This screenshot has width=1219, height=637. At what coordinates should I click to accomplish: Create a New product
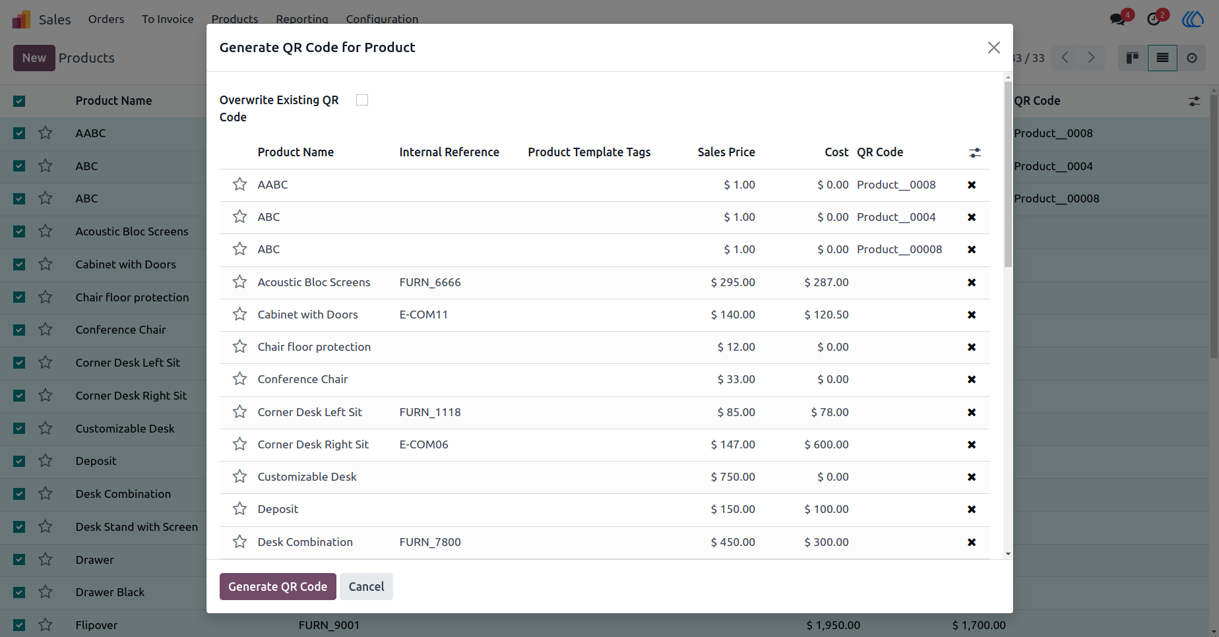pos(34,58)
